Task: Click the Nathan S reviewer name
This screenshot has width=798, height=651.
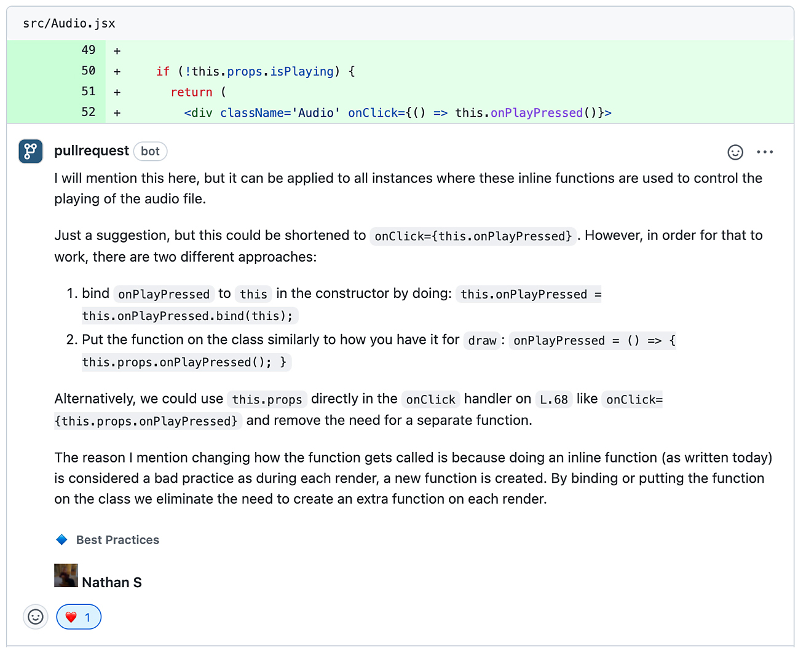Action: [112, 582]
